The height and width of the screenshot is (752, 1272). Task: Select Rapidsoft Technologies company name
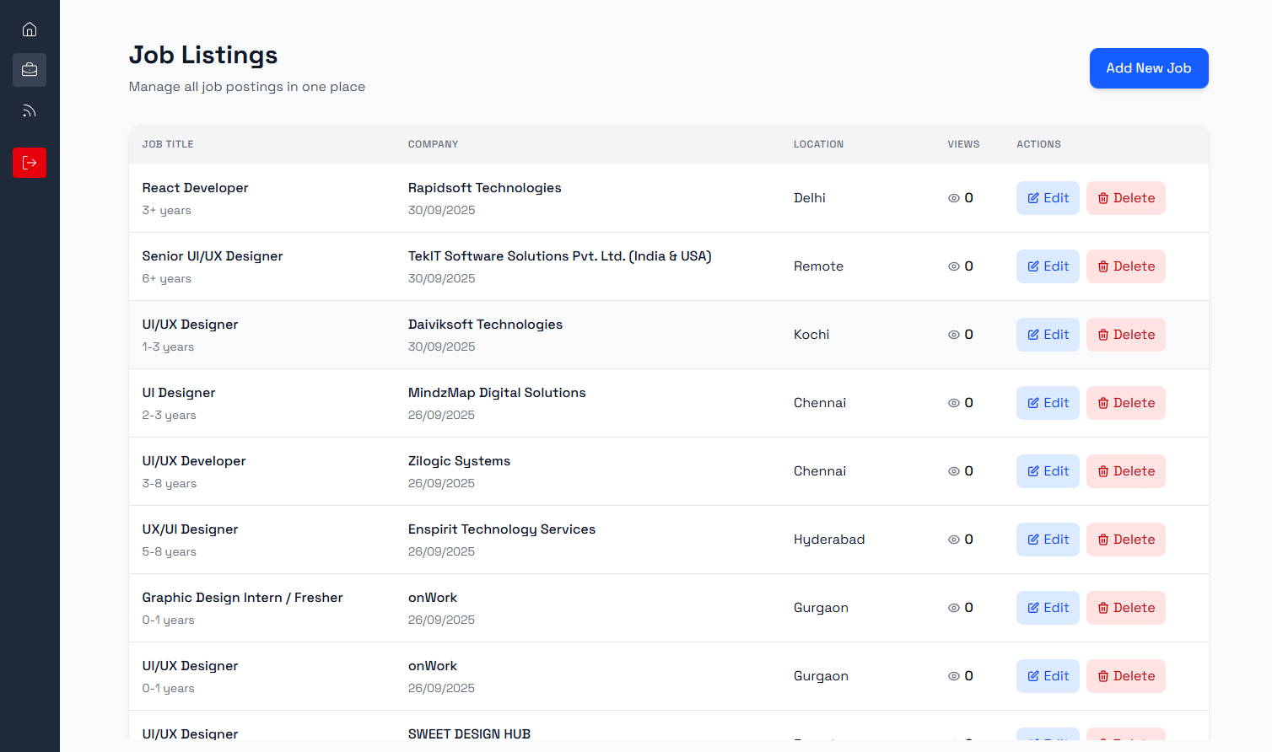[x=485, y=188]
